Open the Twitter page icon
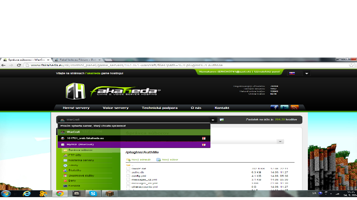Viewport: 357px width, 200px height. [x=284, y=108]
